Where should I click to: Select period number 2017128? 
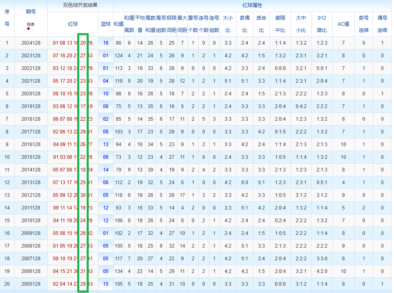[x=31, y=132]
